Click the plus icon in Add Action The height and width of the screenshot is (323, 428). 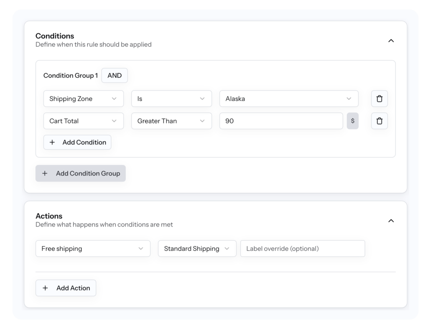pyautogui.click(x=45, y=287)
